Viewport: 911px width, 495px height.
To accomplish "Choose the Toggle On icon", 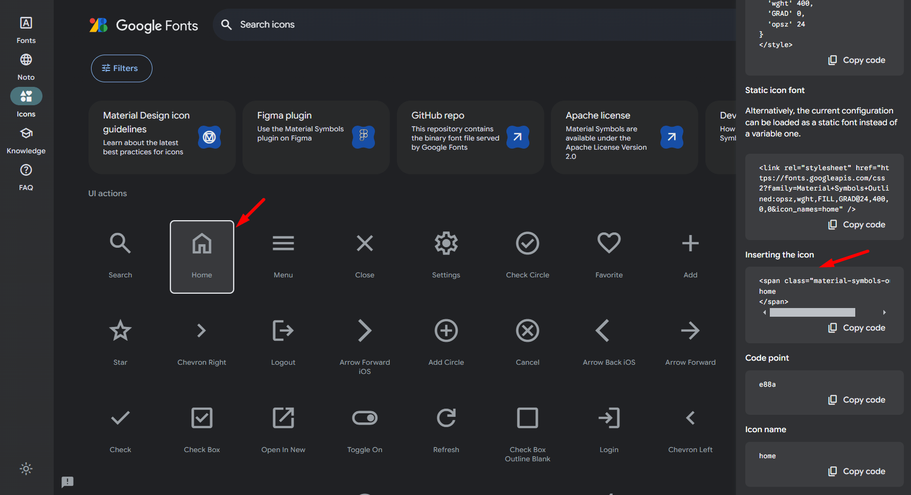I will click(365, 431).
